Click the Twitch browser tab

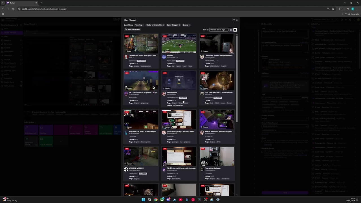(x=22, y=3)
